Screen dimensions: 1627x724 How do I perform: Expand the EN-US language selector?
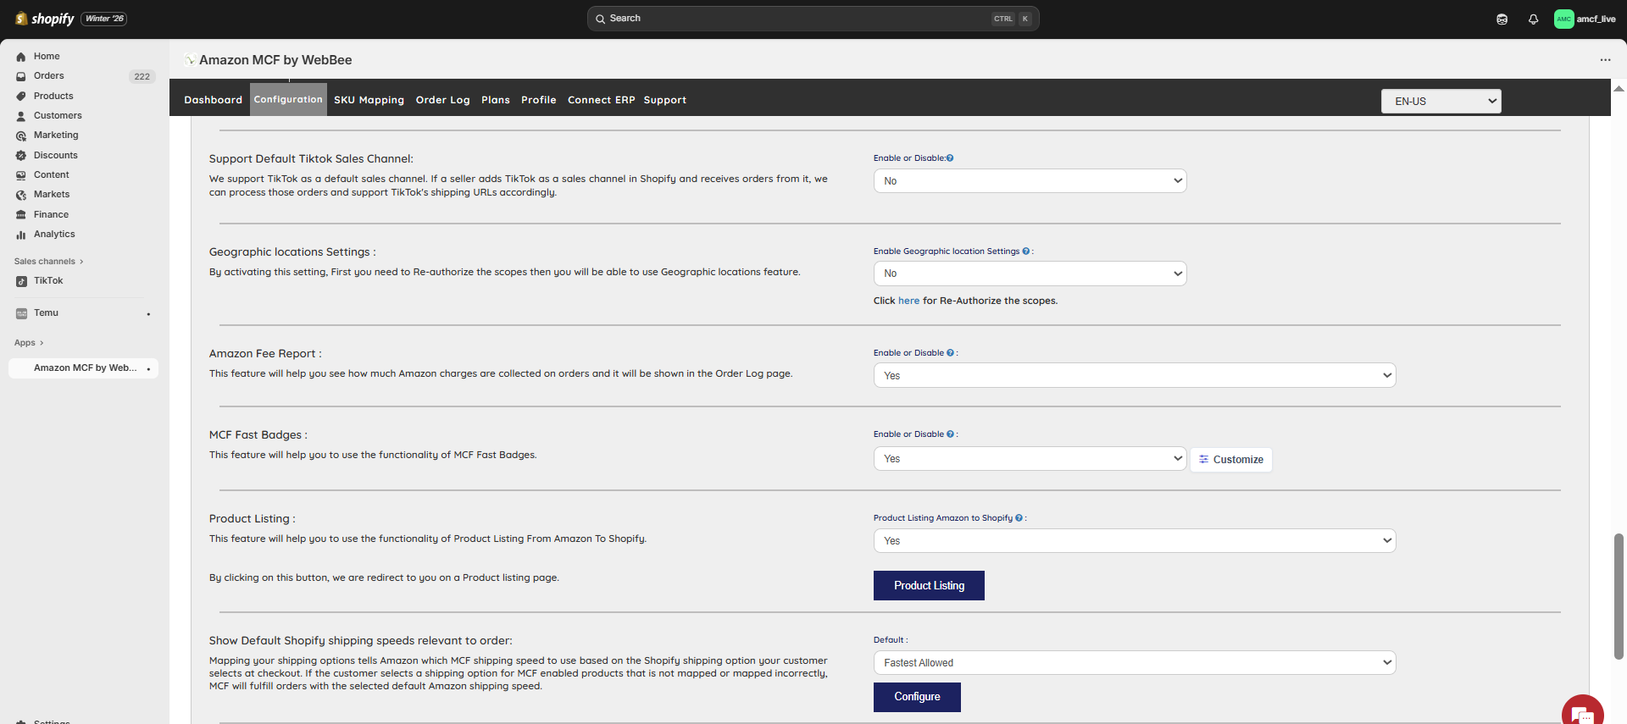point(1441,102)
